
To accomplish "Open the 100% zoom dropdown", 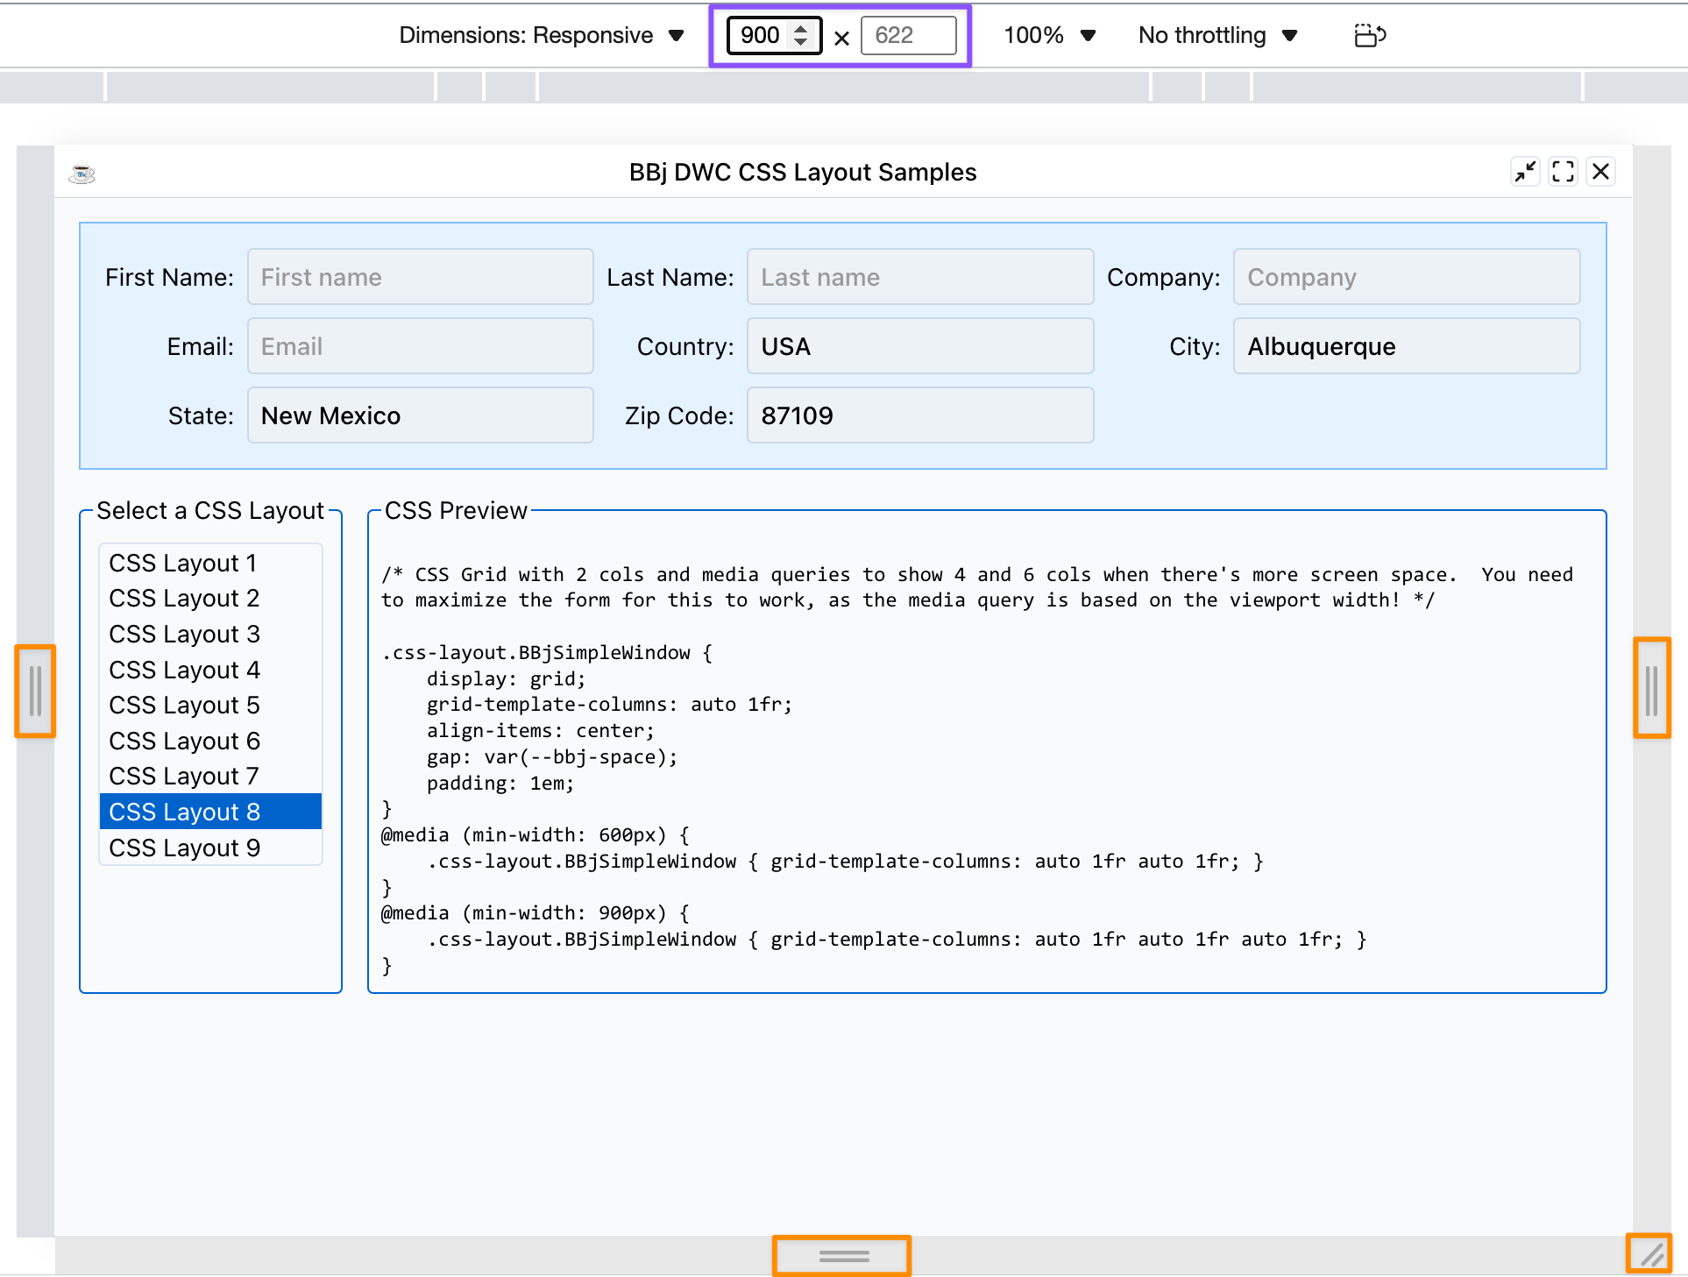I will click(1049, 36).
